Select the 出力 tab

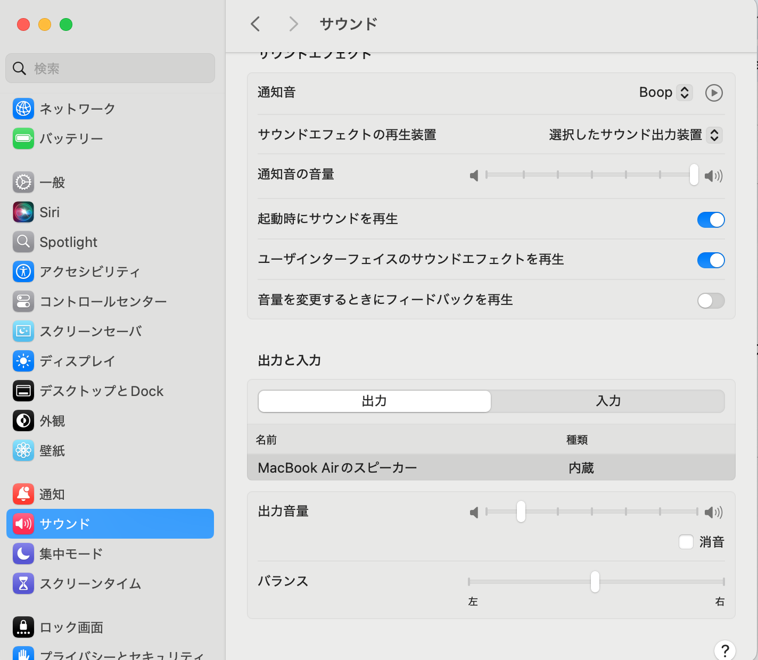[374, 401]
